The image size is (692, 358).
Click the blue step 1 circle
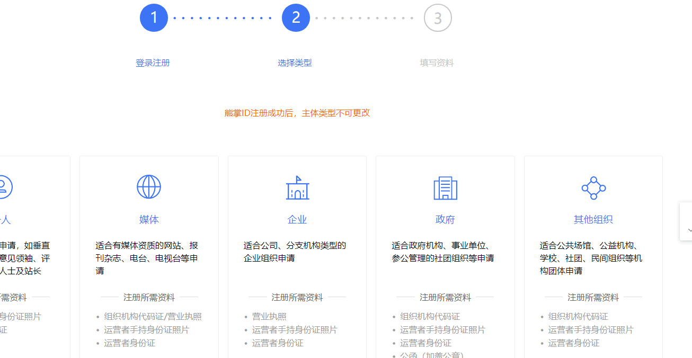(154, 17)
